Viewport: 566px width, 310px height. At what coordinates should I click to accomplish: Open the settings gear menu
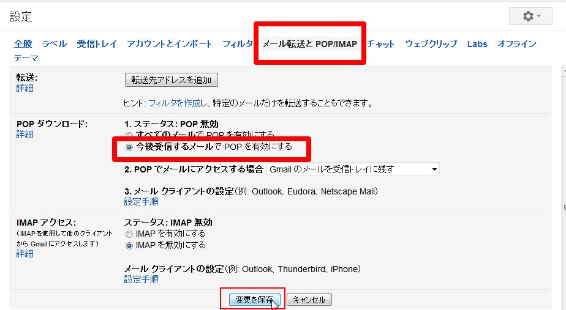tap(530, 17)
